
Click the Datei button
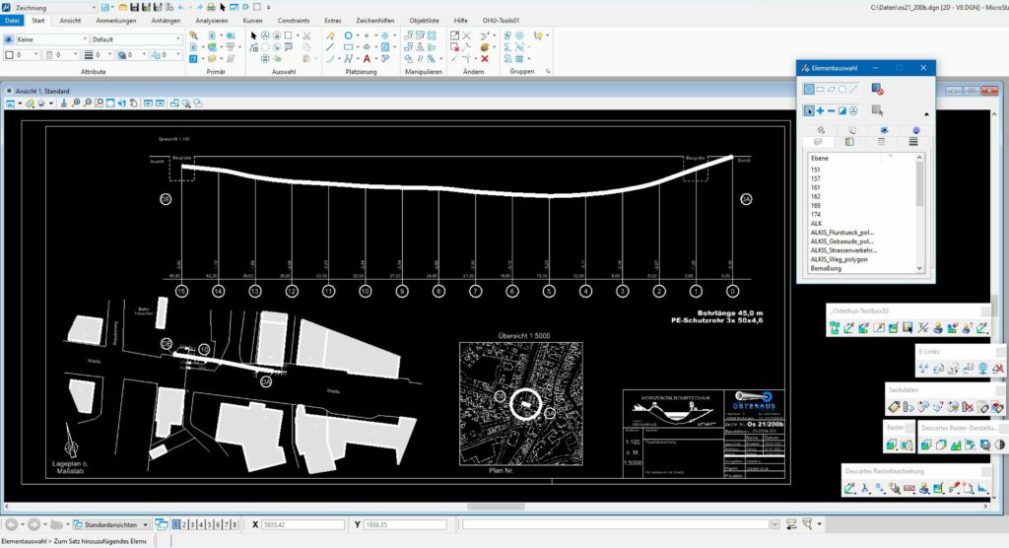pyautogui.click(x=11, y=20)
